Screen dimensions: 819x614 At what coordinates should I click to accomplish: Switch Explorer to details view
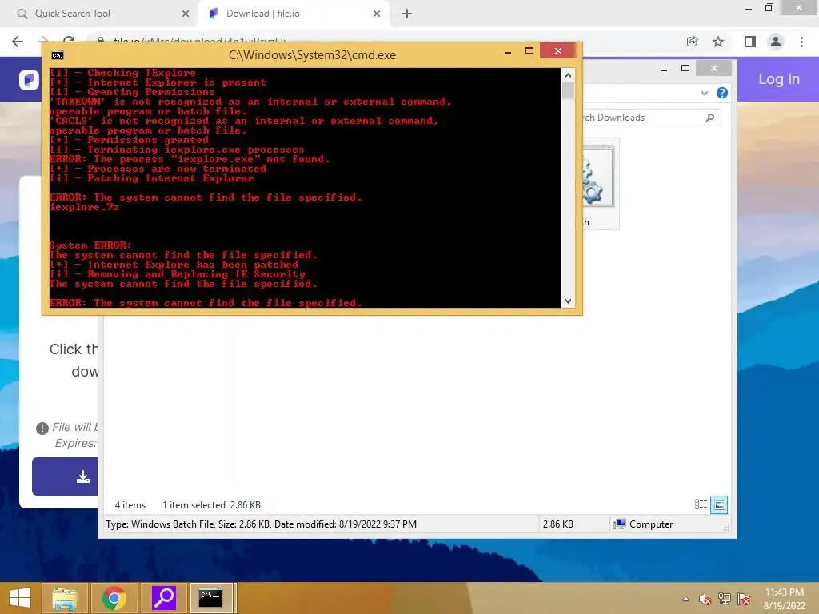tap(701, 504)
